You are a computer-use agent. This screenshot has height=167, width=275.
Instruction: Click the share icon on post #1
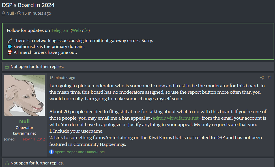(x=262, y=78)
